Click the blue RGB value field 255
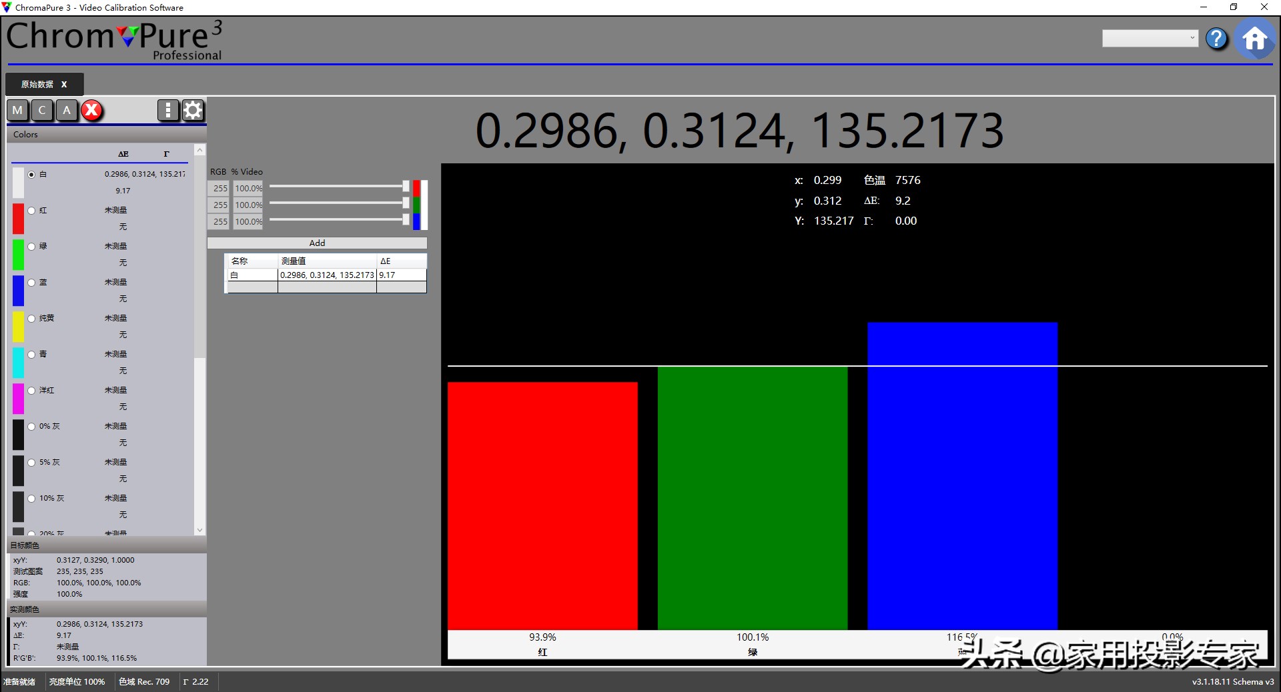 click(x=220, y=222)
